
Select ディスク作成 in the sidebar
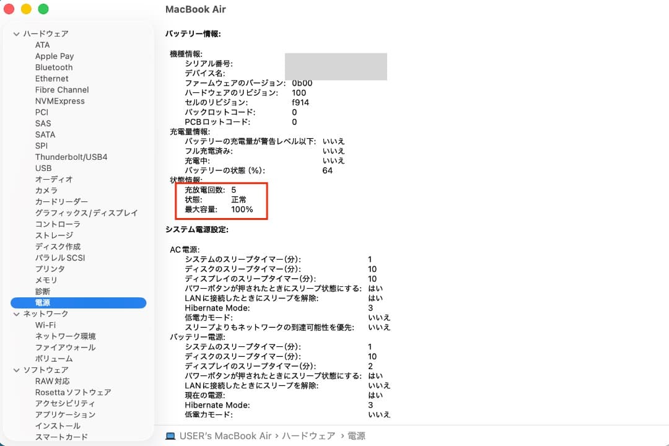pyautogui.click(x=58, y=247)
